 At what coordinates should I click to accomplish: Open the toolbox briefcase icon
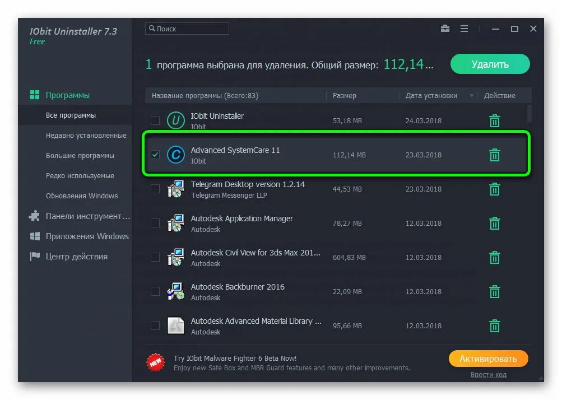[445, 29]
